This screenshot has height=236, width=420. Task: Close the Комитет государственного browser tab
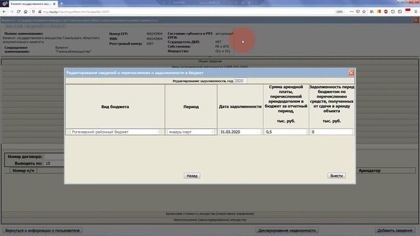pos(54,4)
